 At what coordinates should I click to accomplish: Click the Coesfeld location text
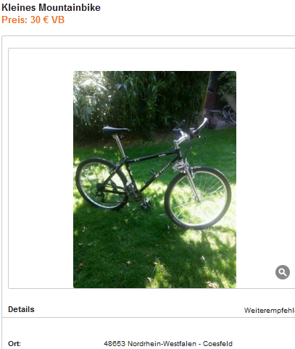217,343
